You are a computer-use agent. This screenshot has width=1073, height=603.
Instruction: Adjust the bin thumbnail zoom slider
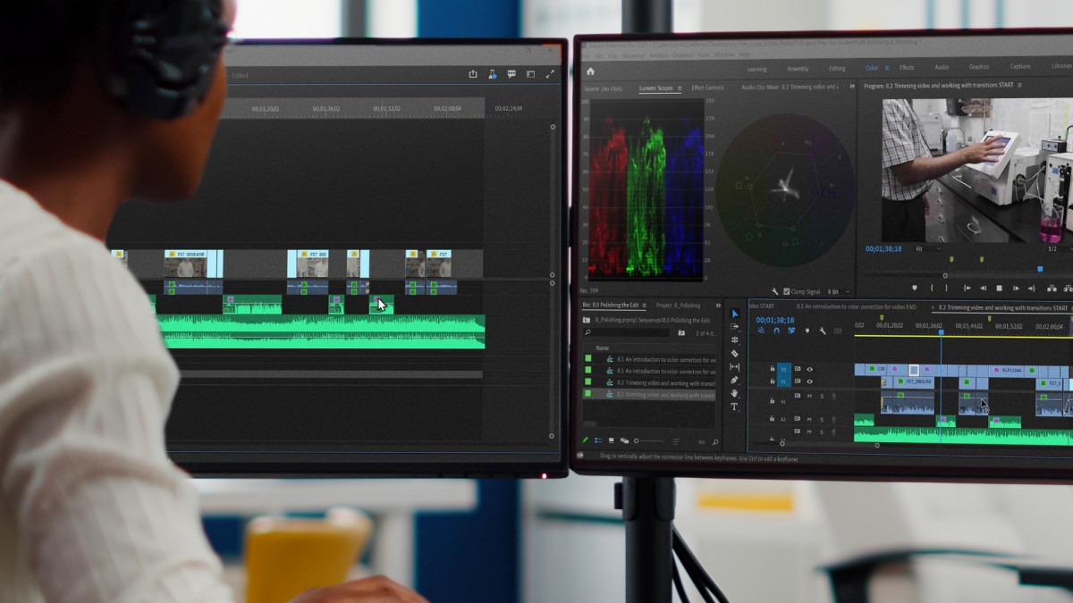point(648,440)
